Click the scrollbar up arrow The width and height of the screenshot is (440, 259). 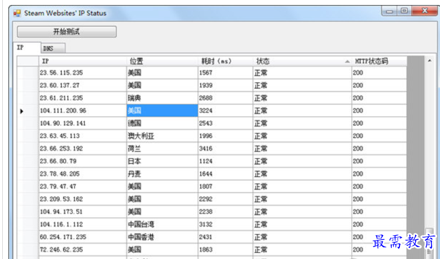tap(429, 61)
